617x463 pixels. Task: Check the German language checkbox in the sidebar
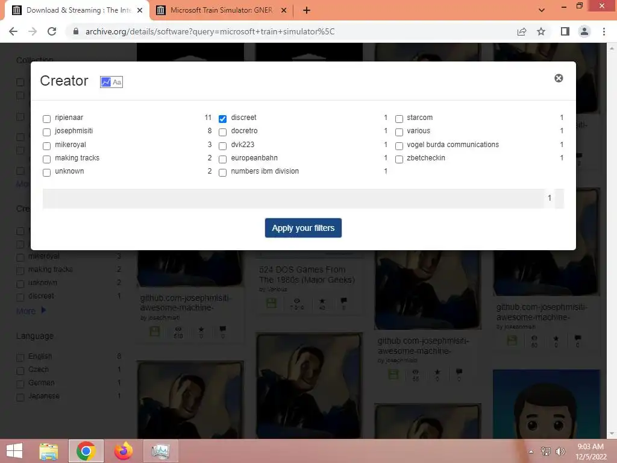tap(20, 384)
